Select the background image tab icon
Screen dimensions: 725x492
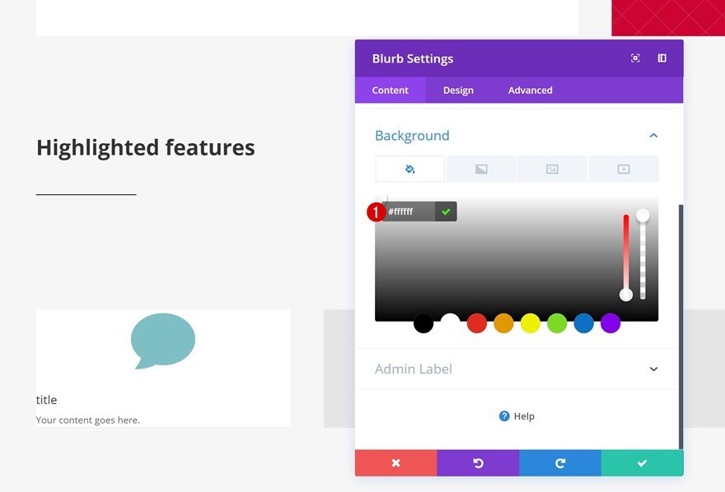tap(553, 168)
